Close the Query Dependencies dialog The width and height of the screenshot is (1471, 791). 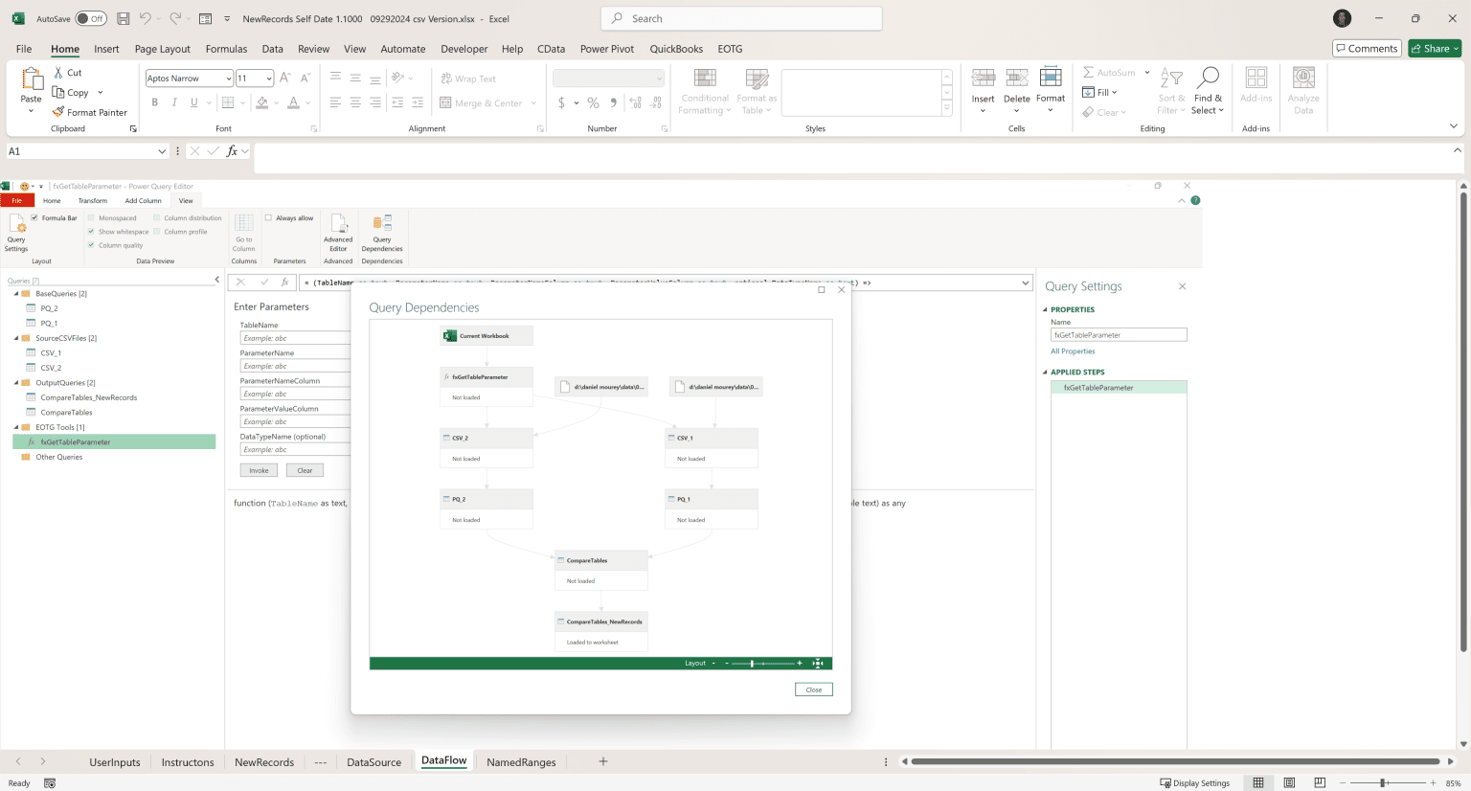coord(812,689)
